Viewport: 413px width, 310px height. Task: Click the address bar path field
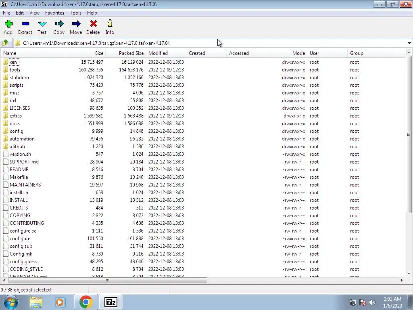[x=210, y=43]
